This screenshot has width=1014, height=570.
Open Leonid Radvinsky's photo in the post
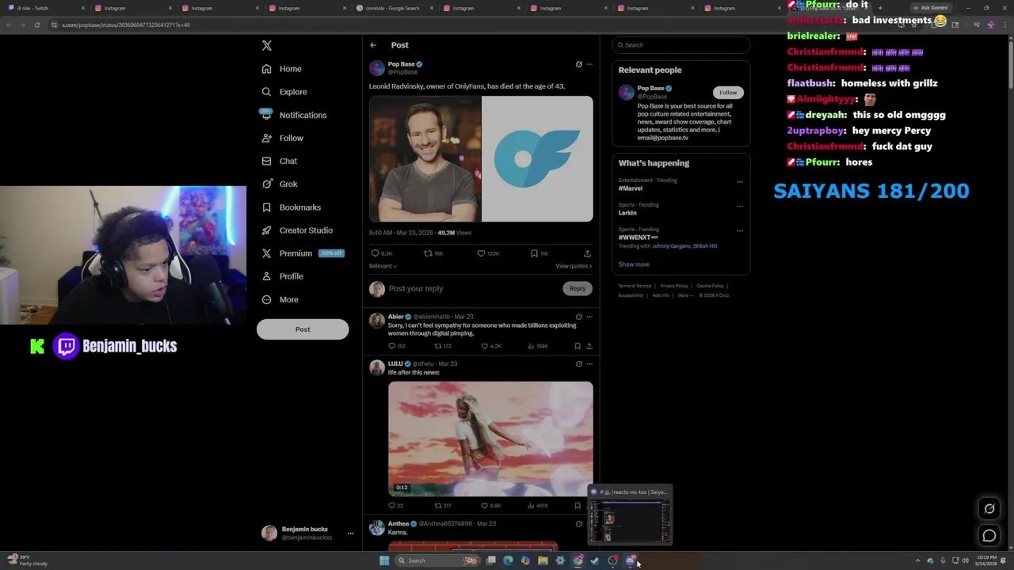(425, 159)
